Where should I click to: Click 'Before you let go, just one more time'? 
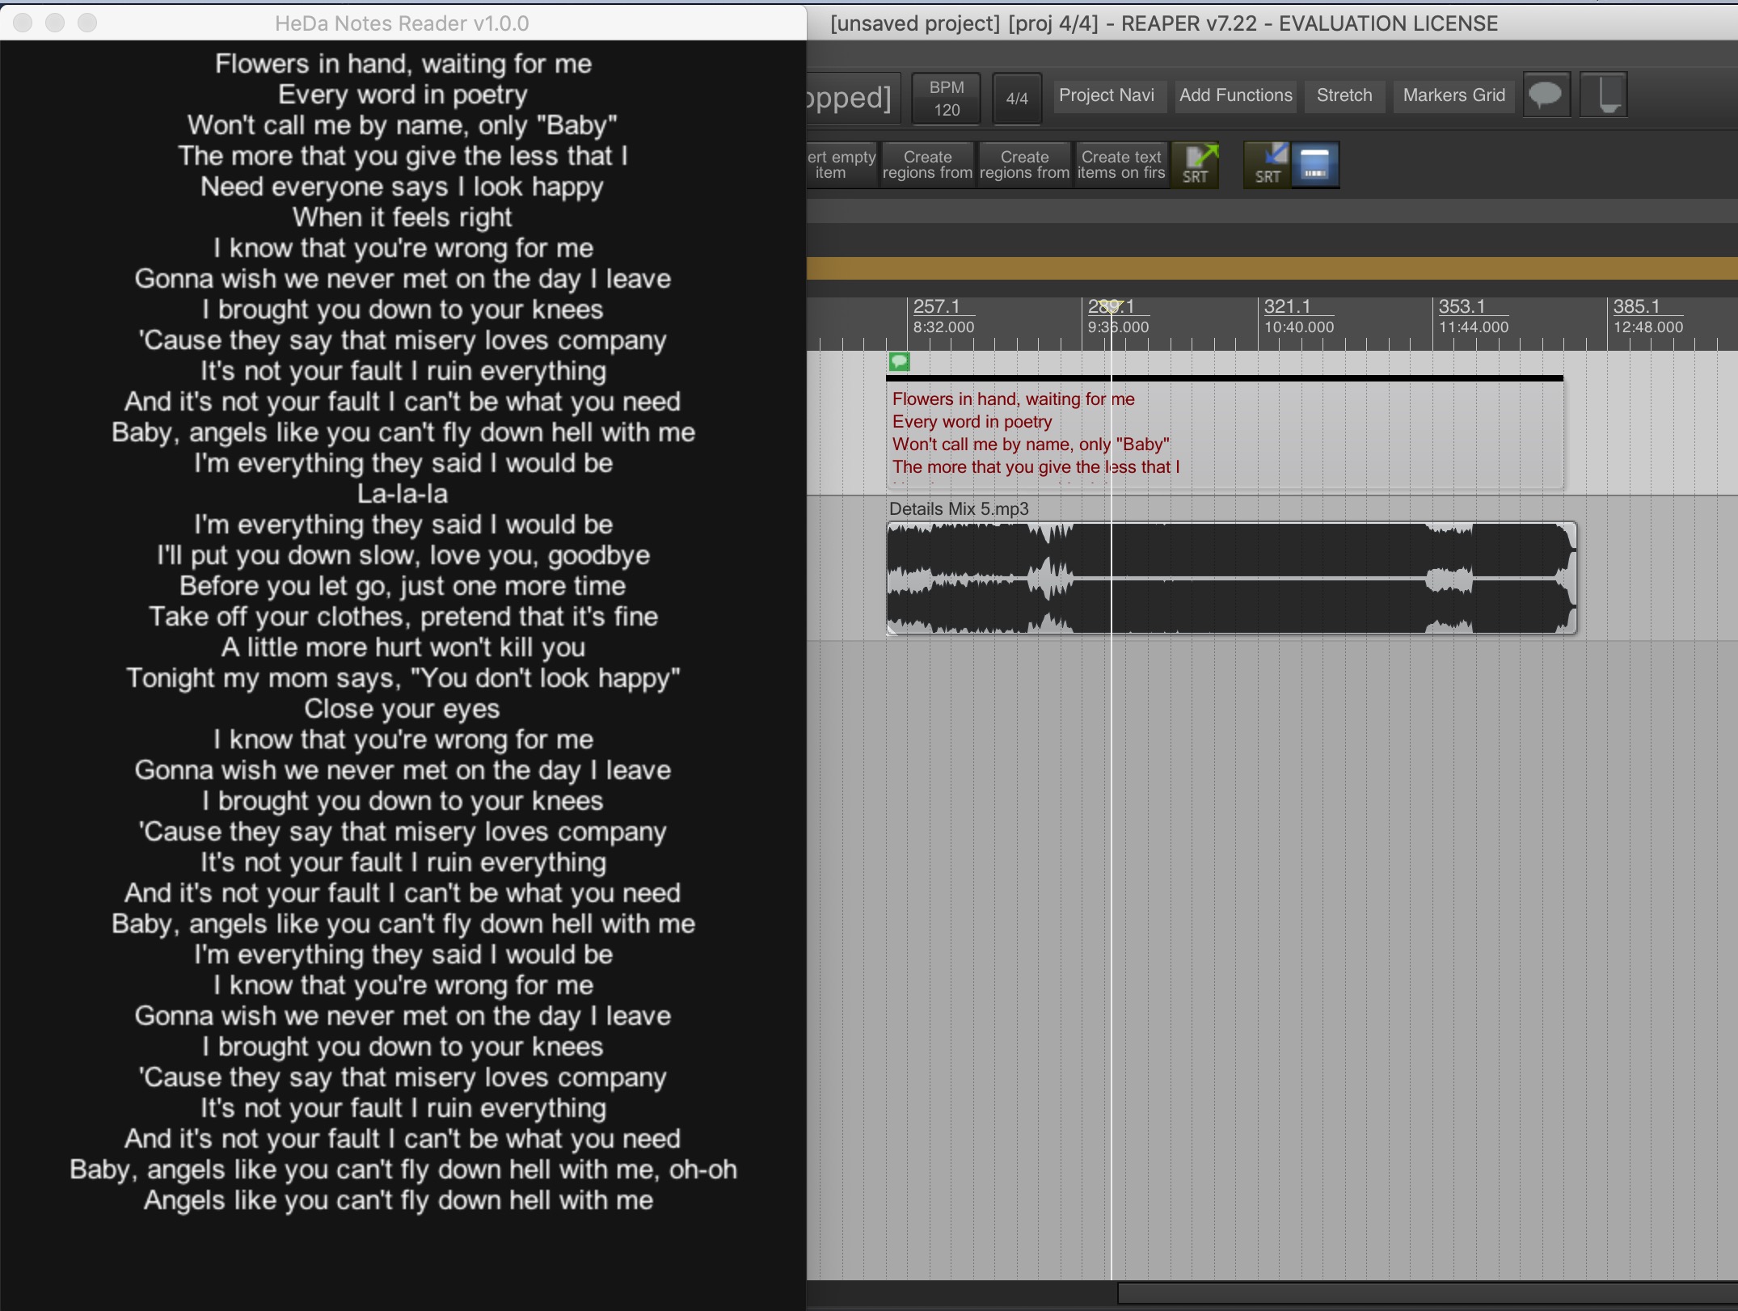pyautogui.click(x=403, y=586)
